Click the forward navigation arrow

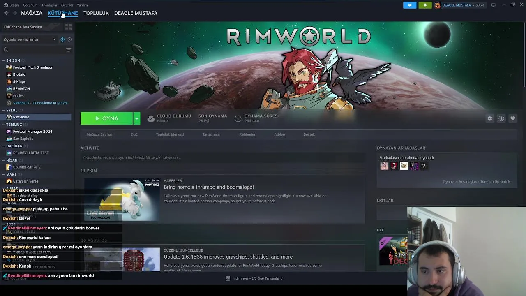pos(15,13)
